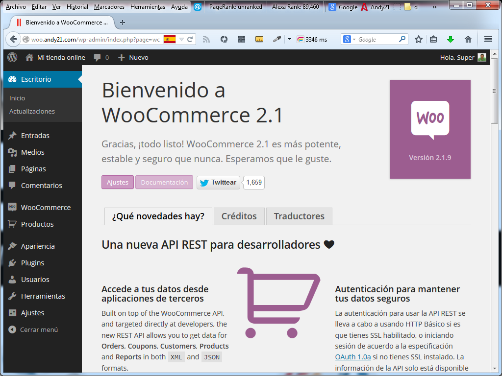Click the Spanish flag icon in address bar
This screenshot has height=376, width=502.
[170, 39]
